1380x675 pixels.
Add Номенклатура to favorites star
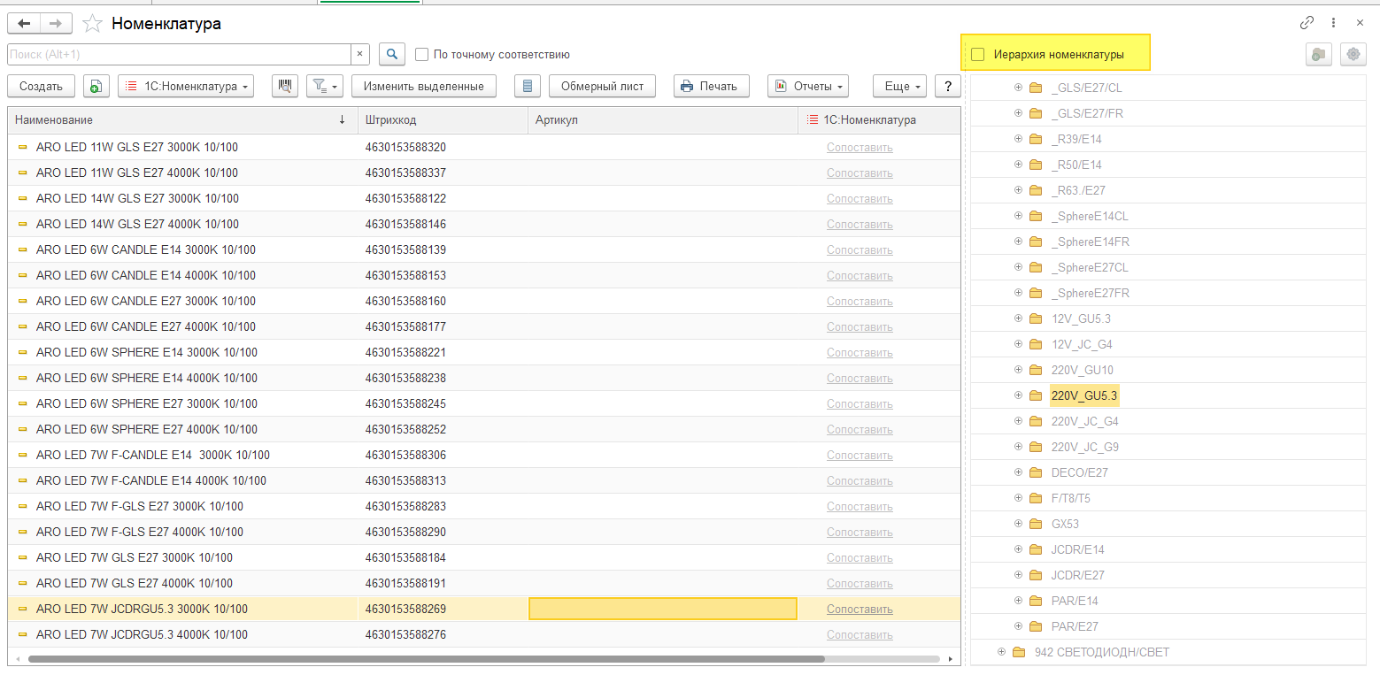[92, 24]
